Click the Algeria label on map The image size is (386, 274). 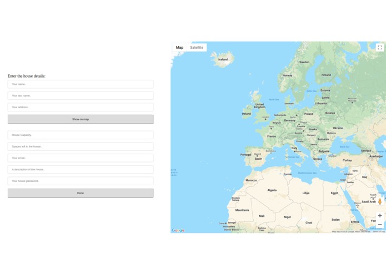click(272, 190)
